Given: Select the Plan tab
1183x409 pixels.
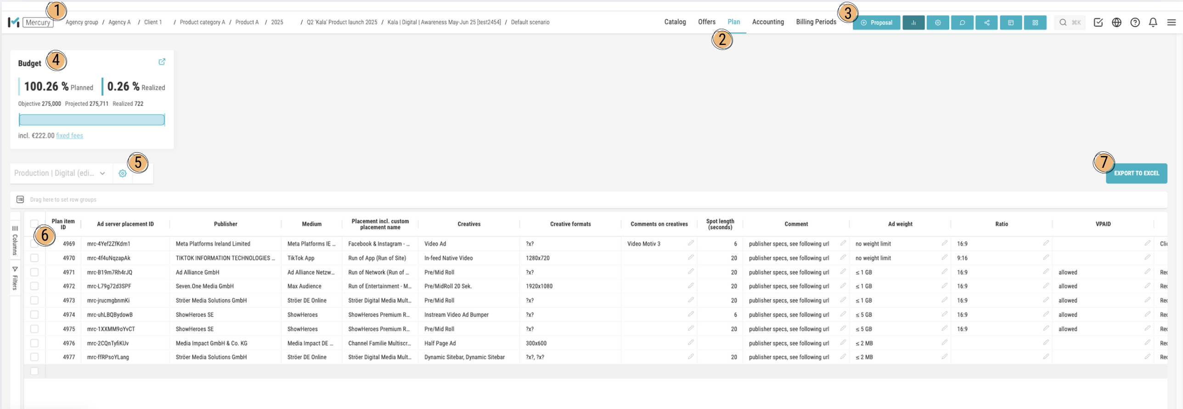Looking at the screenshot, I should click(x=733, y=22).
